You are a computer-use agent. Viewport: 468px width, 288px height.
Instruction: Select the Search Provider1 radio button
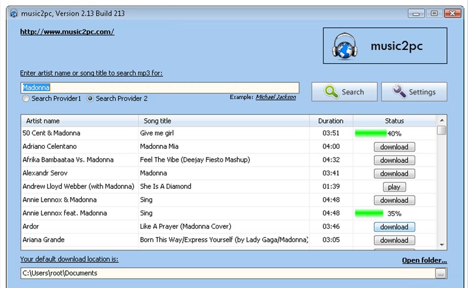pyautogui.click(x=26, y=98)
